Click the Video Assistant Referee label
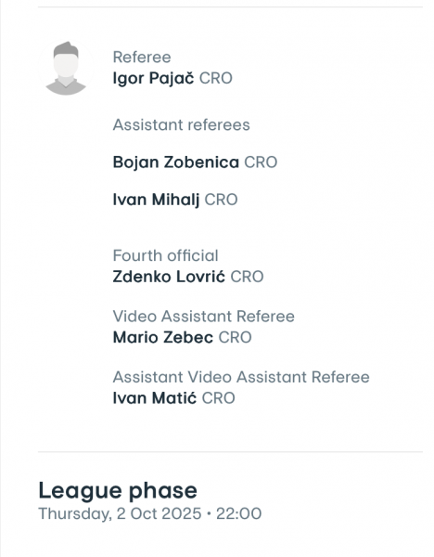 click(x=204, y=317)
